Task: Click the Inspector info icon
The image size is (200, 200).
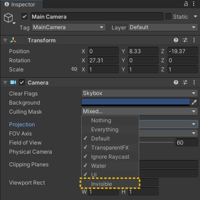Action: point(7,4)
